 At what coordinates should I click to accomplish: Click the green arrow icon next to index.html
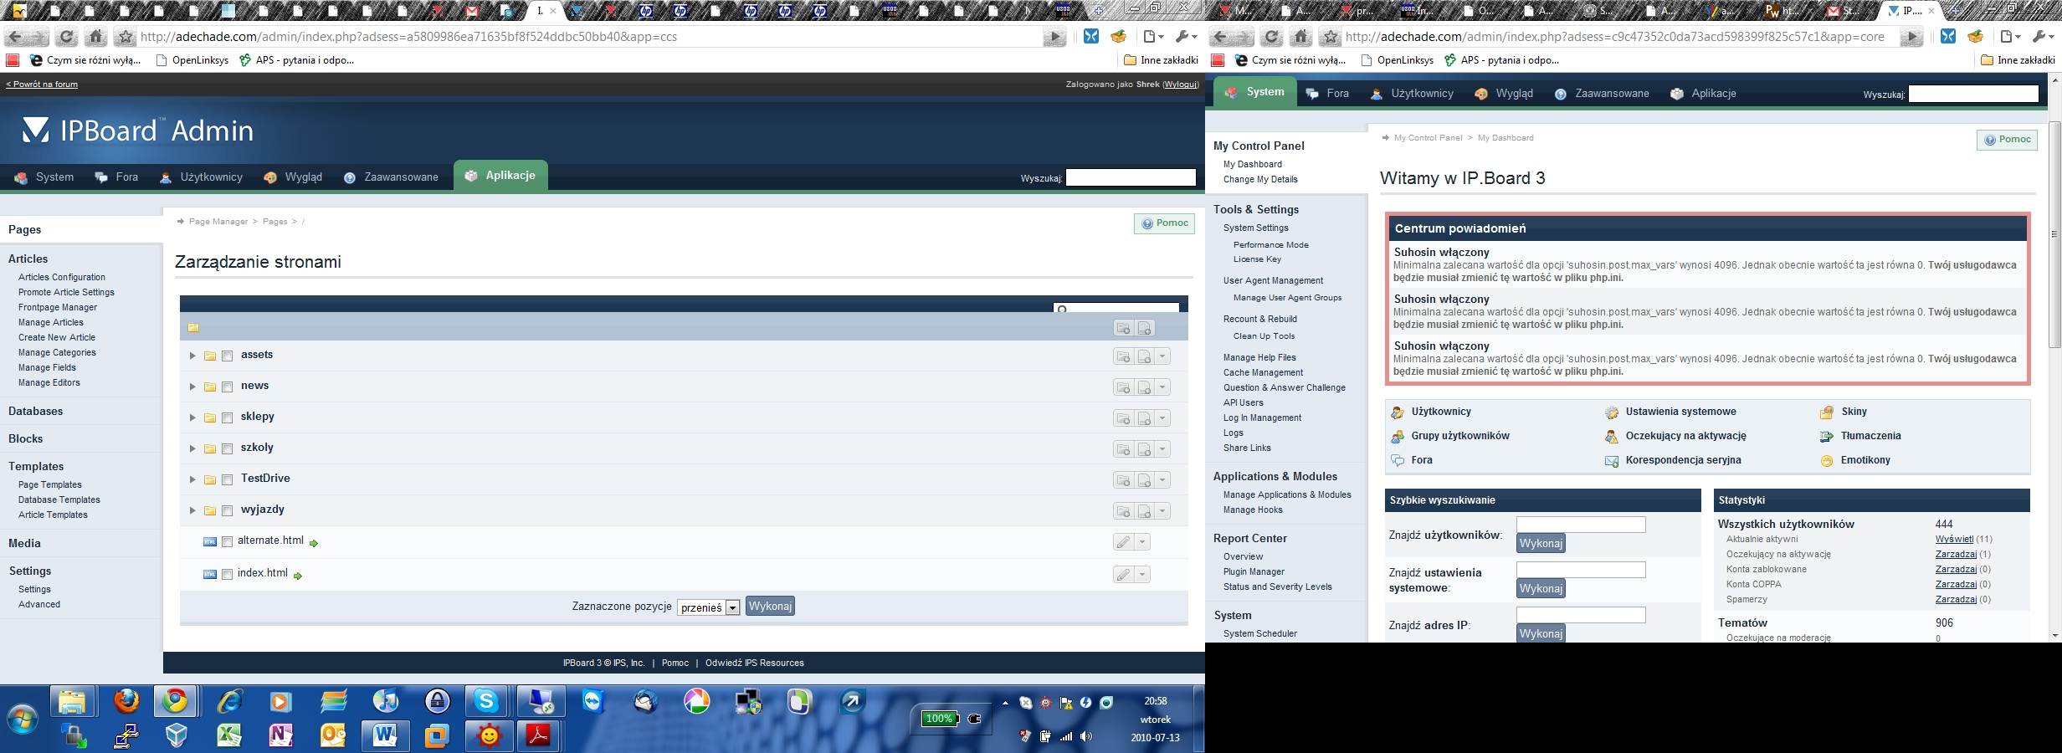point(298,576)
